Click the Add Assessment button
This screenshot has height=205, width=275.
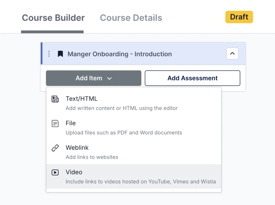tap(192, 78)
